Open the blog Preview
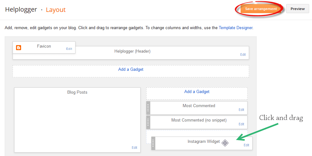Viewport: 312px width, 156px height. pos(298,9)
